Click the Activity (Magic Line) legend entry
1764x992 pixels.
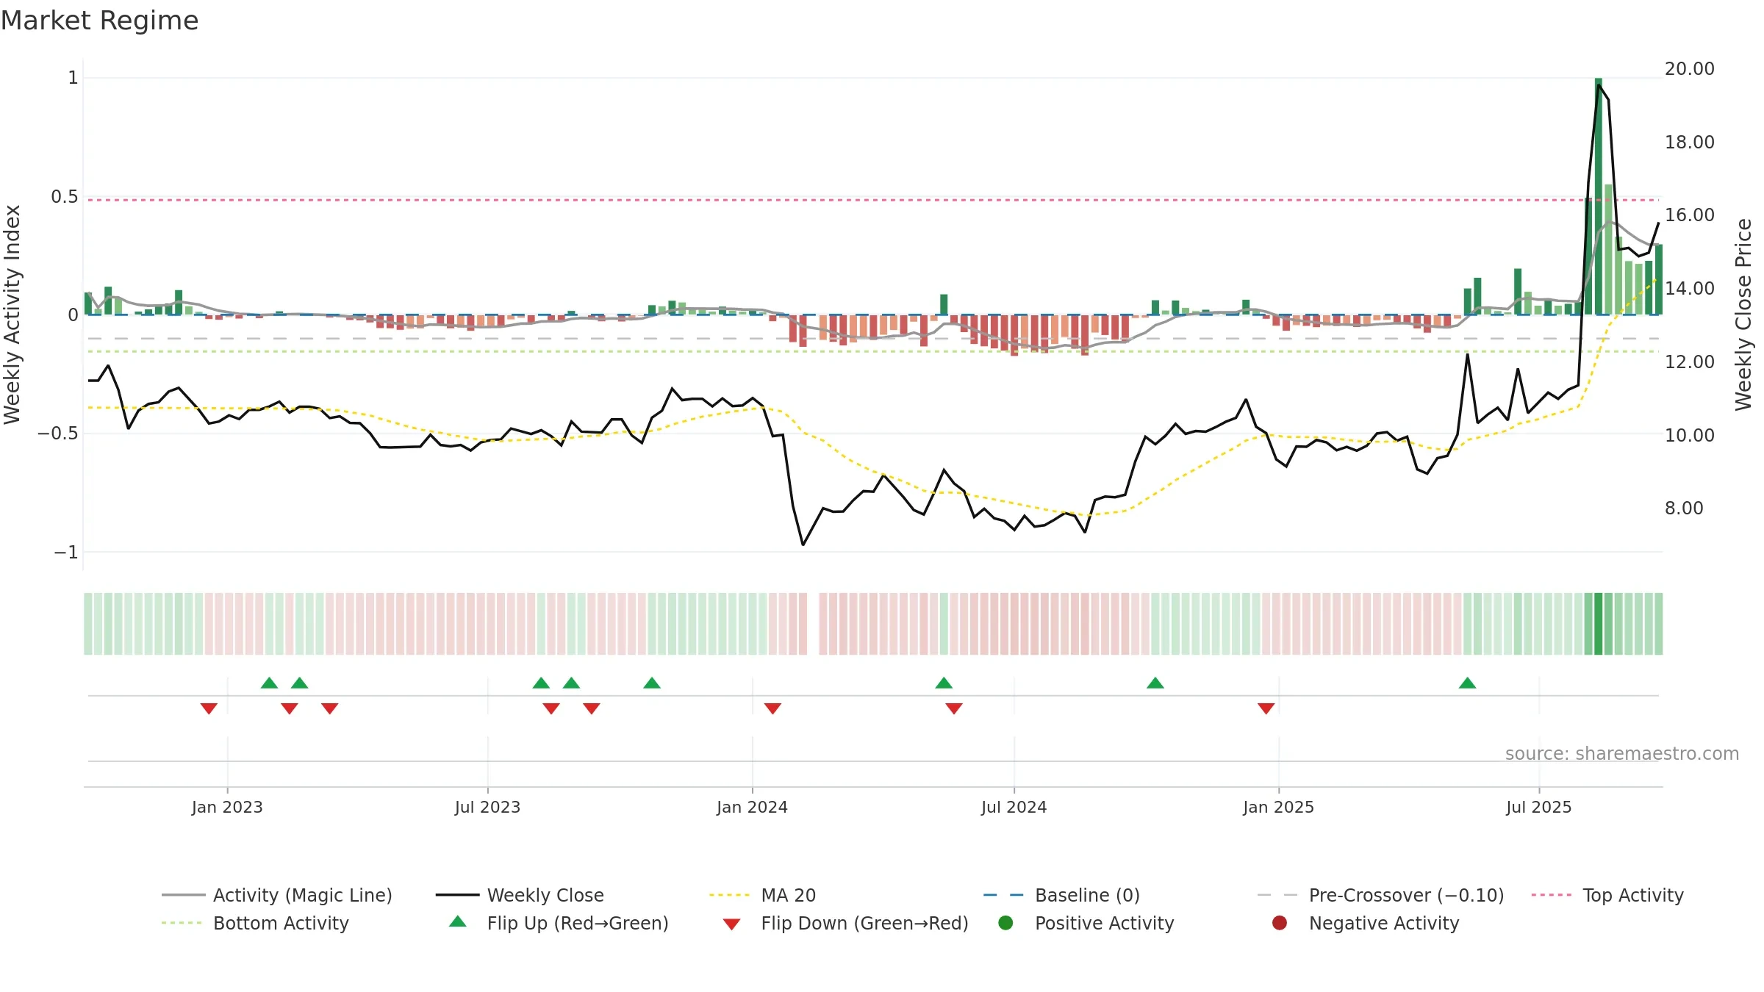[277, 895]
